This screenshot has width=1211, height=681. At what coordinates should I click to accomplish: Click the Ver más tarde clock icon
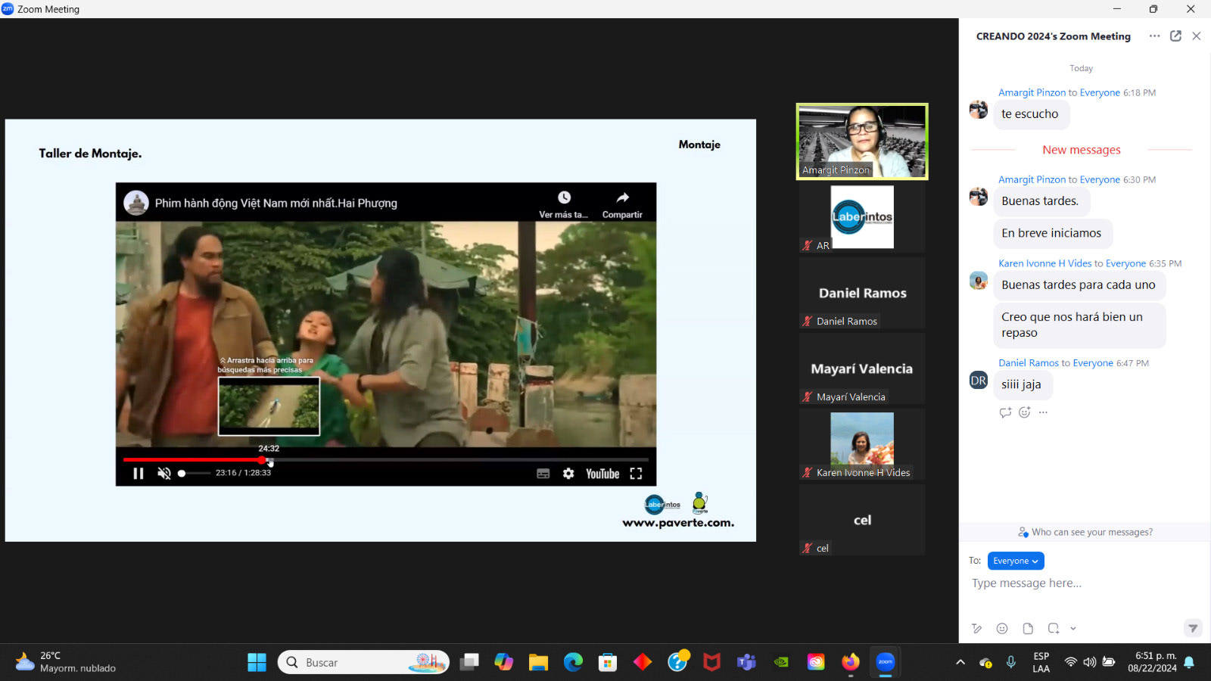564,197
